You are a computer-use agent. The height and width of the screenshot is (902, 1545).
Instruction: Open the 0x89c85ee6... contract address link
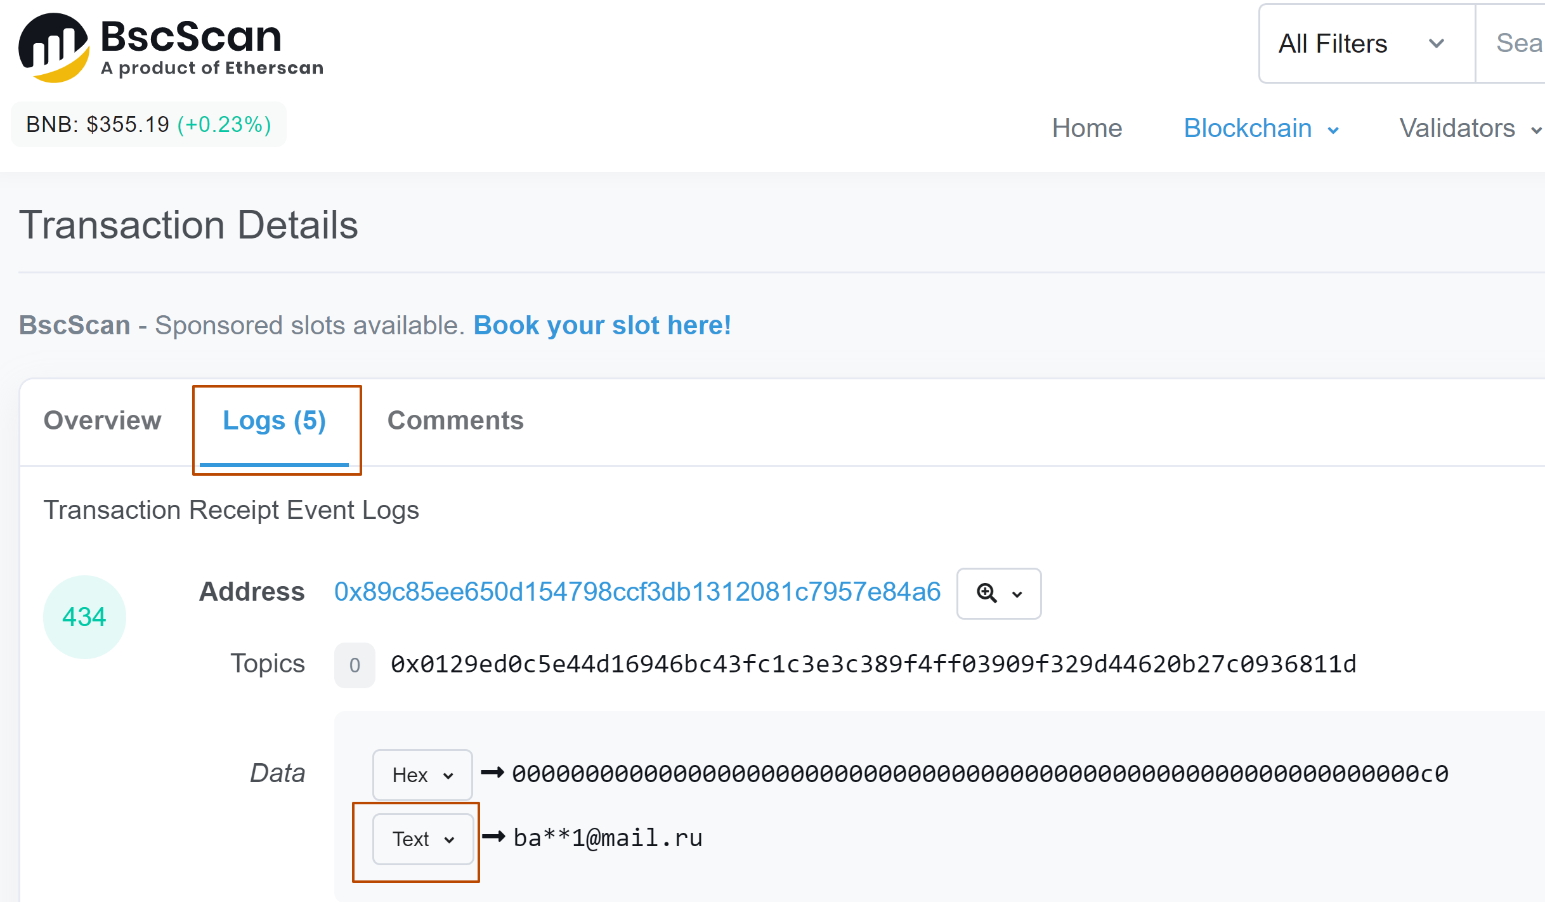tap(637, 592)
